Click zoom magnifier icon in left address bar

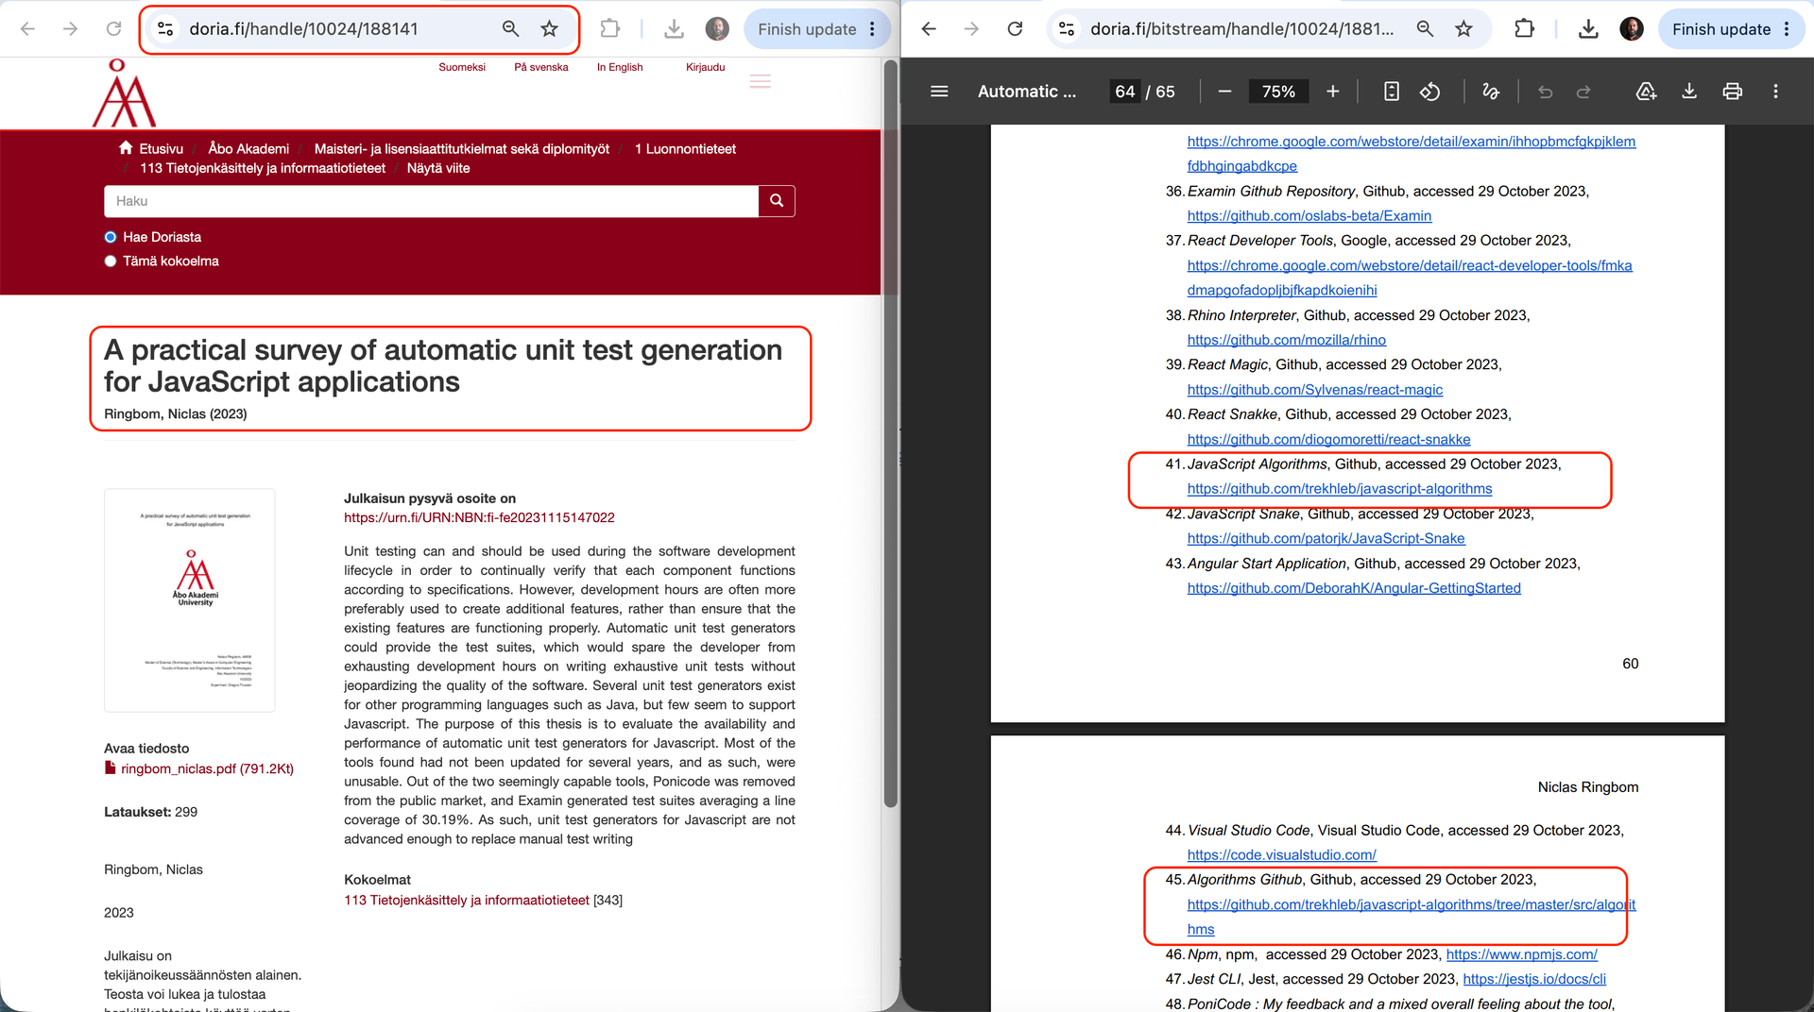click(510, 28)
